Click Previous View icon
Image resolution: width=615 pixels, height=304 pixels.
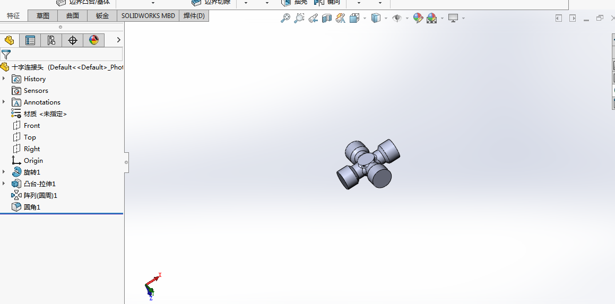pyautogui.click(x=313, y=18)
